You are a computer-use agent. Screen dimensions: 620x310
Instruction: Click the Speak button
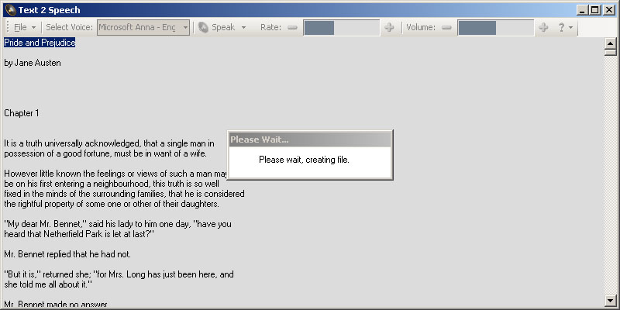click(223, 27)
